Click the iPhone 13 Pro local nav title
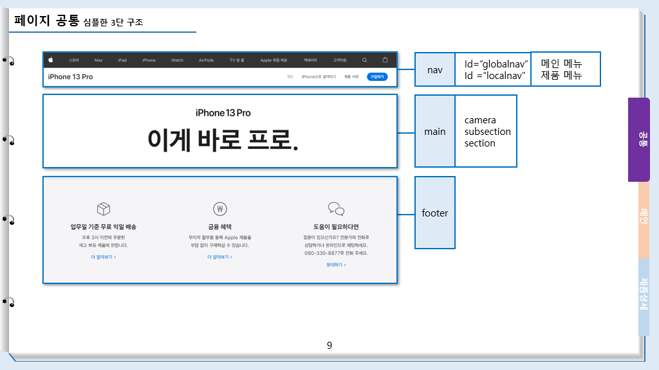This screenshot has height=370, width=659. [x=70, y=77]
